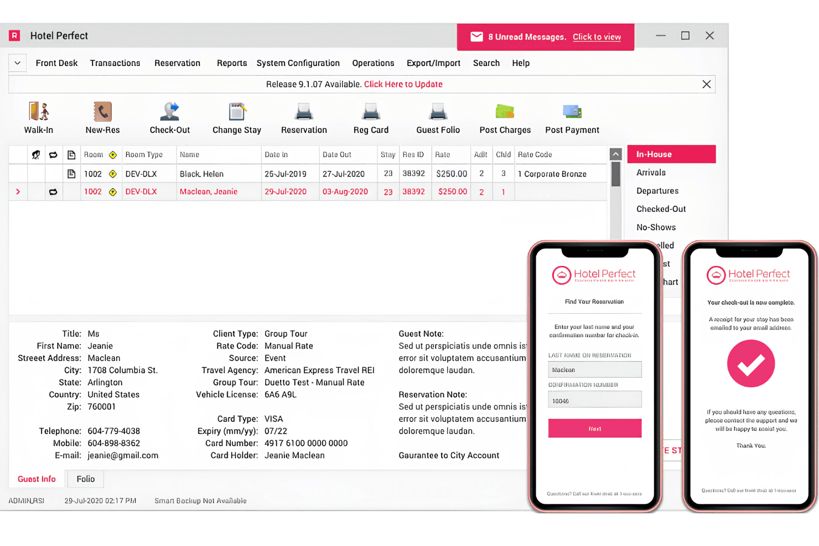
Task: Click the Hotel Perfect app logo
Action: point(15,36)
